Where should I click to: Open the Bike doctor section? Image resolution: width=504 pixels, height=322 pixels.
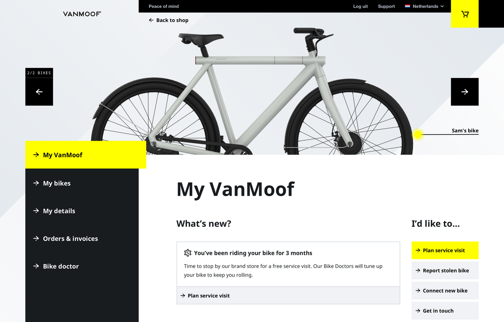[61, 266]
